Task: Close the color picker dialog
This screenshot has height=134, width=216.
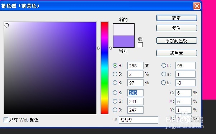Action: (x=197, y=6)
